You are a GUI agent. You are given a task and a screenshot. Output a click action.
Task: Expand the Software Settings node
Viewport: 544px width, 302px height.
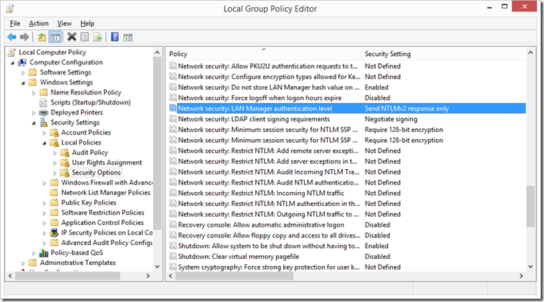[x=23, y=73]
